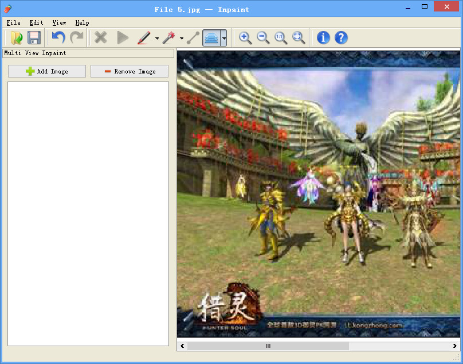Minimize the Inpaint window

408,7
